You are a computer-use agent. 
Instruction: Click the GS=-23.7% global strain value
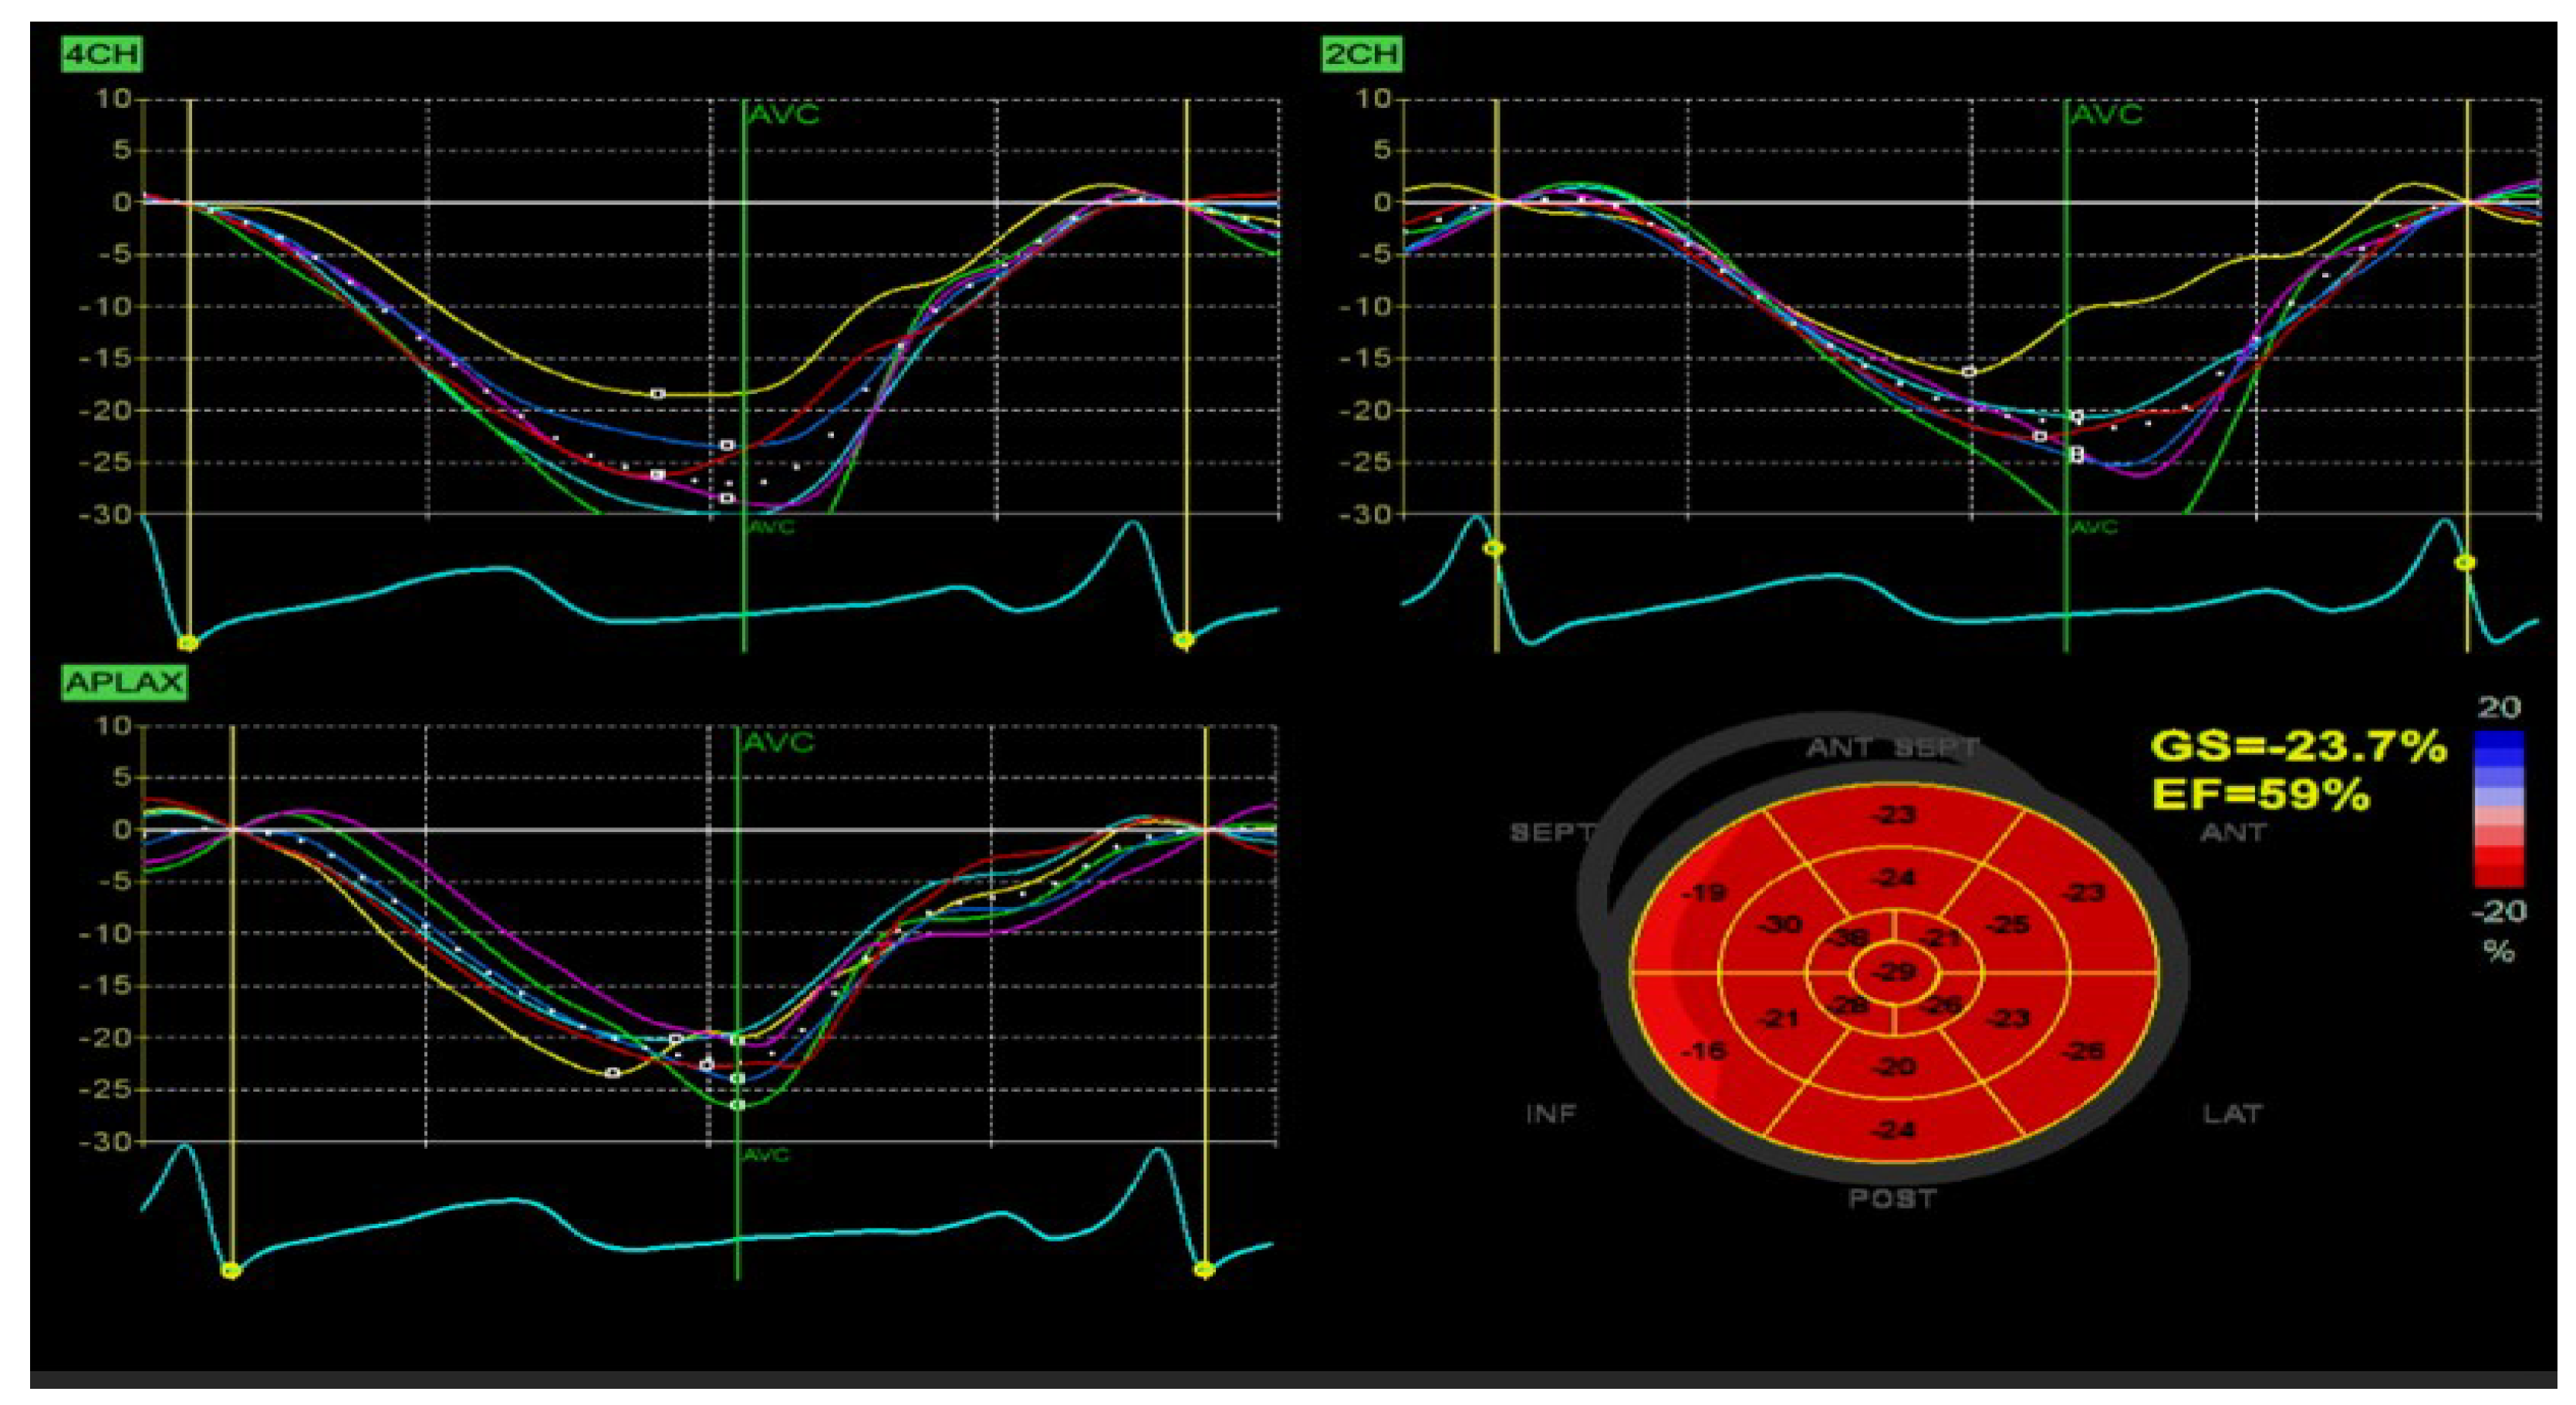tap(2298, 746)
